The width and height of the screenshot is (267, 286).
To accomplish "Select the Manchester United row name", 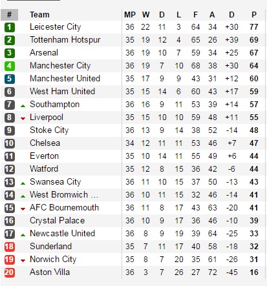I will [x=65, y=79].
